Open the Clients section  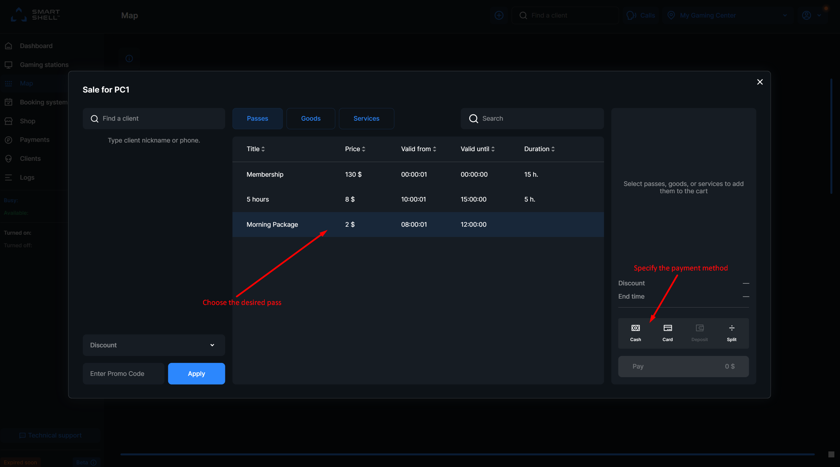pos(30,158)
